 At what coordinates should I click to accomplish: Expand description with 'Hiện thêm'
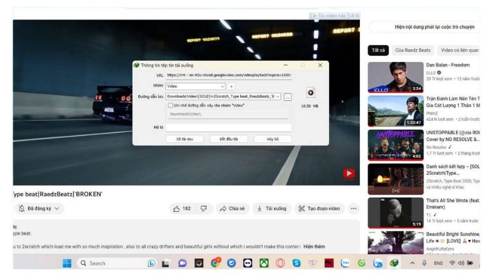pyautogui.click(x=314, y=247)
